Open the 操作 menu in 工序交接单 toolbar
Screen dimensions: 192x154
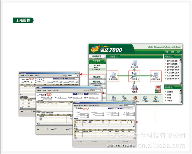click(86, 105)
